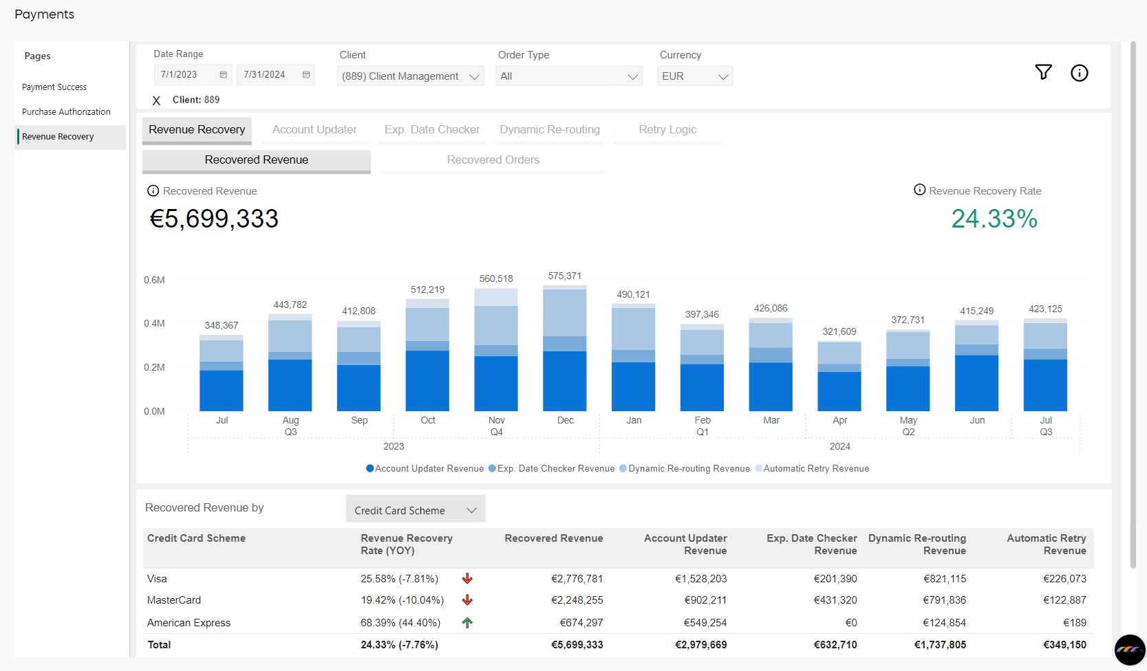Sort by Recovered Revenue column header
Screen dimensions: 1147x671
(554, 538)
